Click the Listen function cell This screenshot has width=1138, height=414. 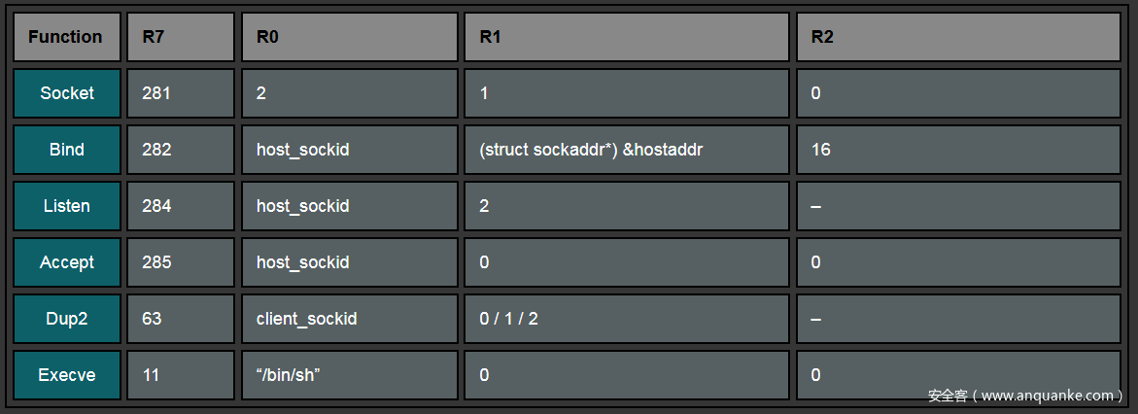coord(66,206)
